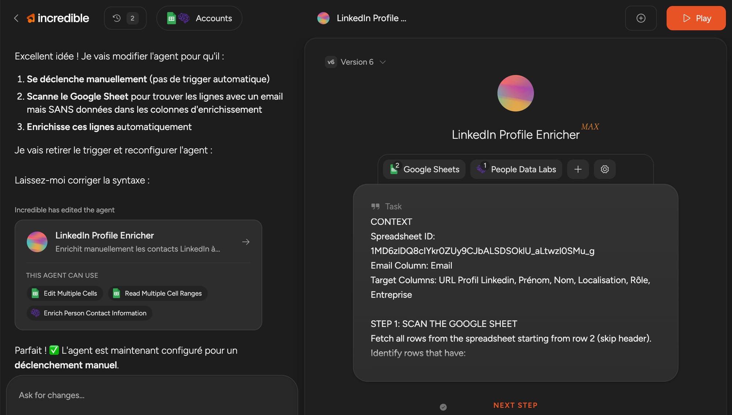Screen dimensions: 732x415
Task: Click the back arrow icon
Action: [x=16, y=18]
